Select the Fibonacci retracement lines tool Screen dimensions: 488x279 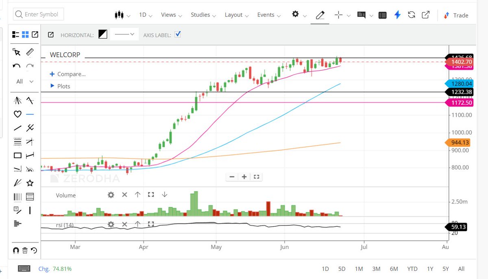(x=17, y=142)
